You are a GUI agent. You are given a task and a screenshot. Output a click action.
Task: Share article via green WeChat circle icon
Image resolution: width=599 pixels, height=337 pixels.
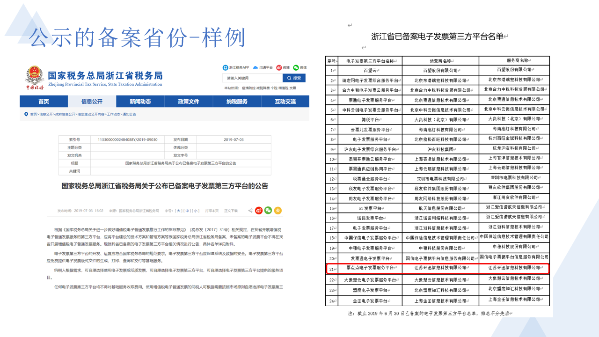pos(268,211)
